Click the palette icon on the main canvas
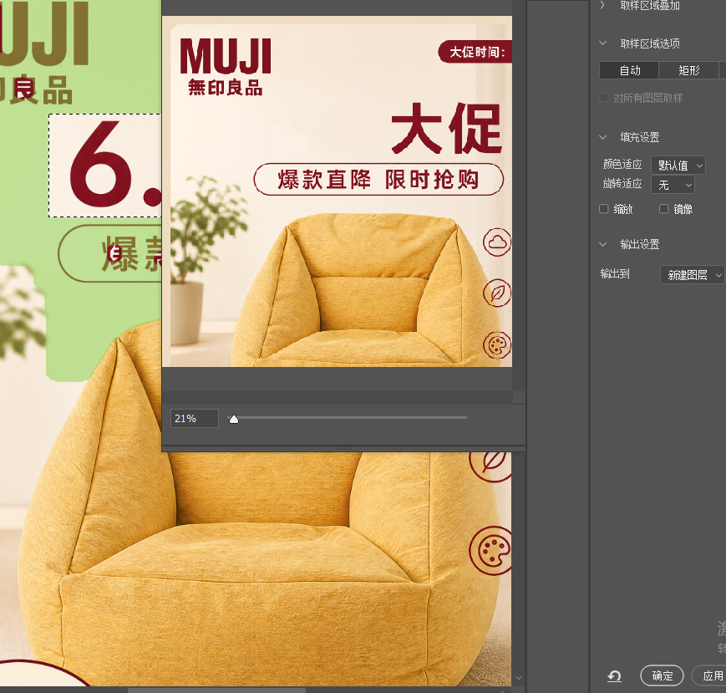Image resolution: width=726 pixels, height=693 pixels. click(490, 551)
